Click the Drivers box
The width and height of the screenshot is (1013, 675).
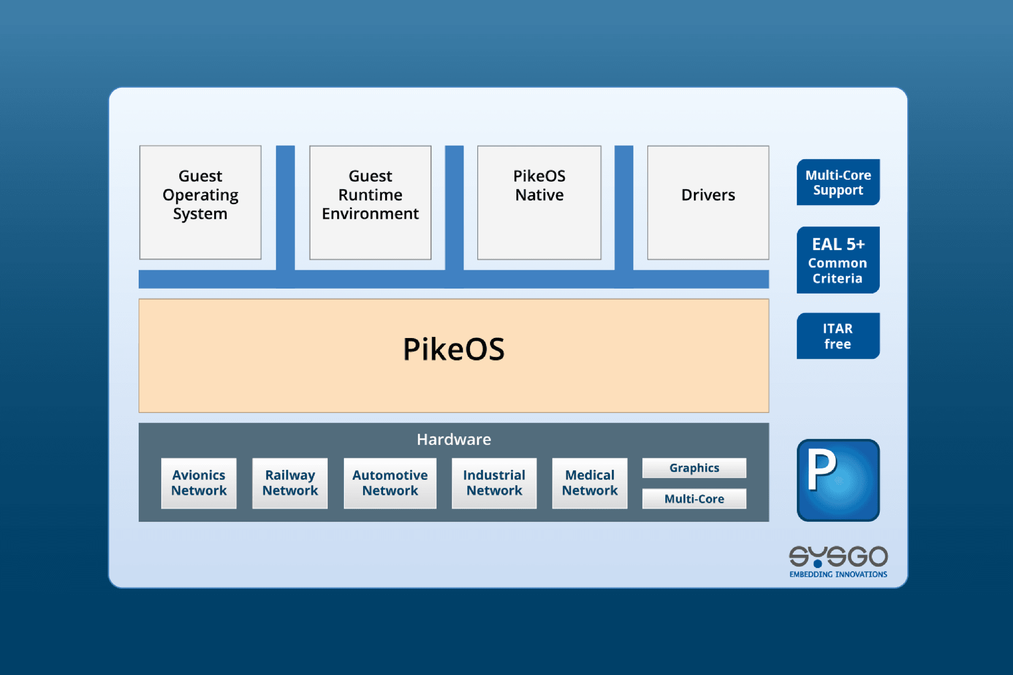tap(708, 202)
